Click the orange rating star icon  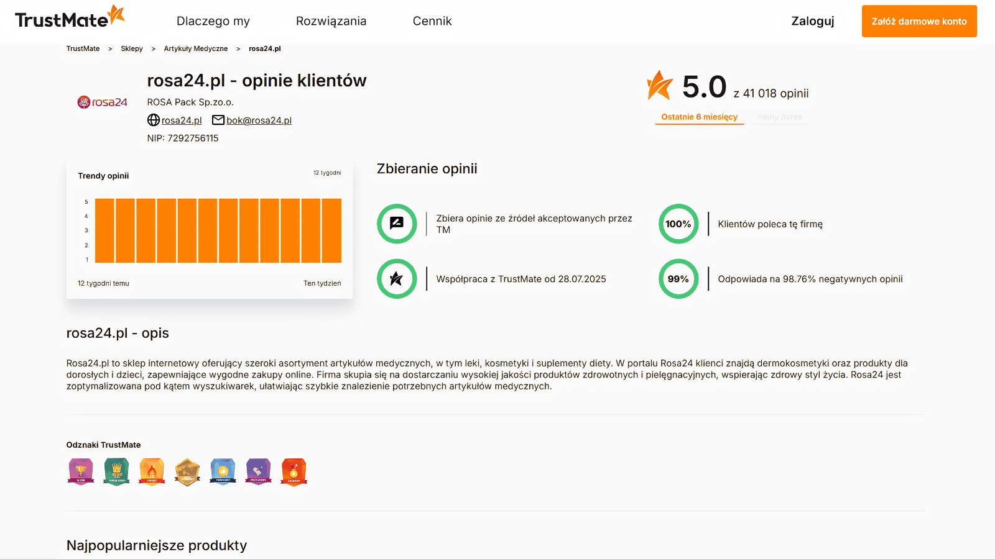(660, 85)
